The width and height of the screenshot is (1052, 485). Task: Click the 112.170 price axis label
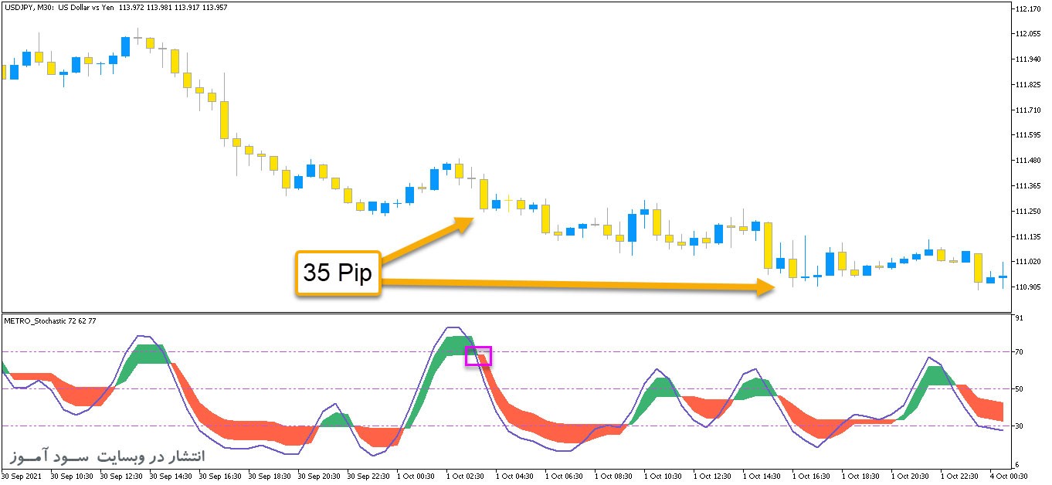[x=1027, y=9]
